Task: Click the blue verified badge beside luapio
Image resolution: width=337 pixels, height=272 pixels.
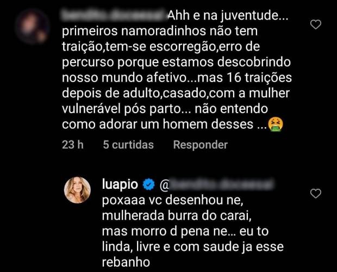Action: [x=149, y=184]
